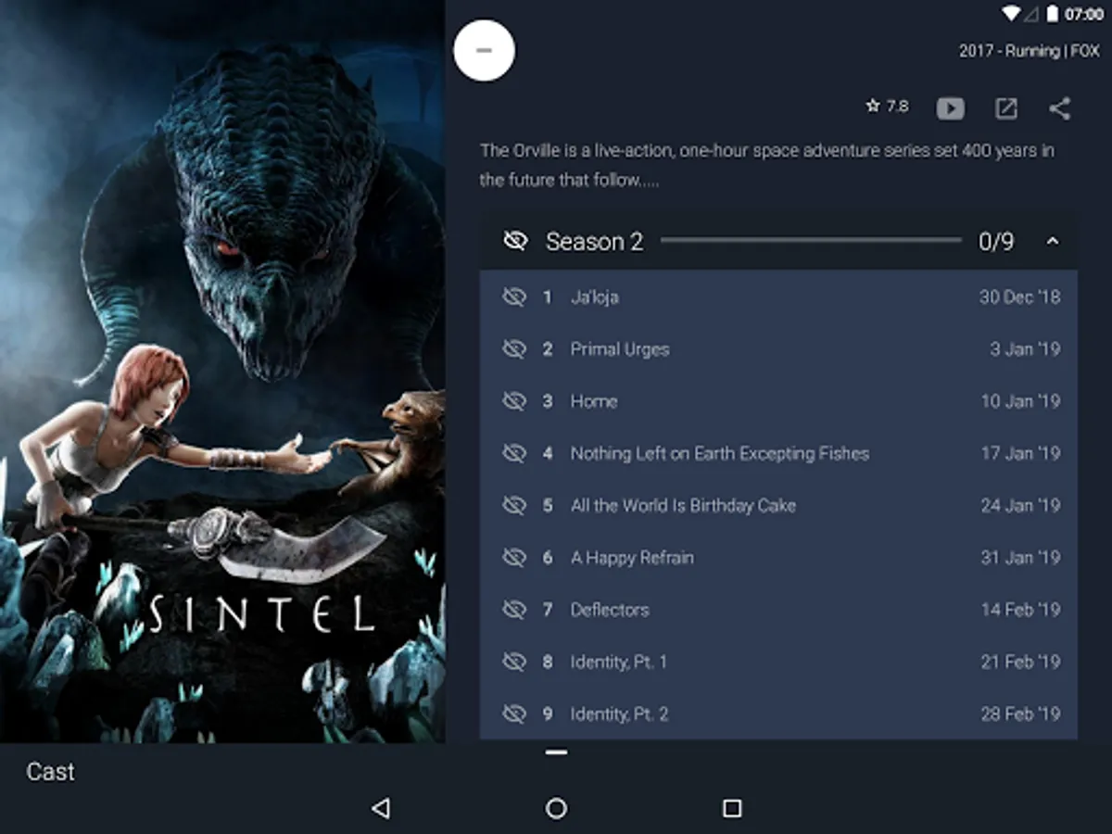Click the 10 Jan '19 air date

[x=1020, y=400]
